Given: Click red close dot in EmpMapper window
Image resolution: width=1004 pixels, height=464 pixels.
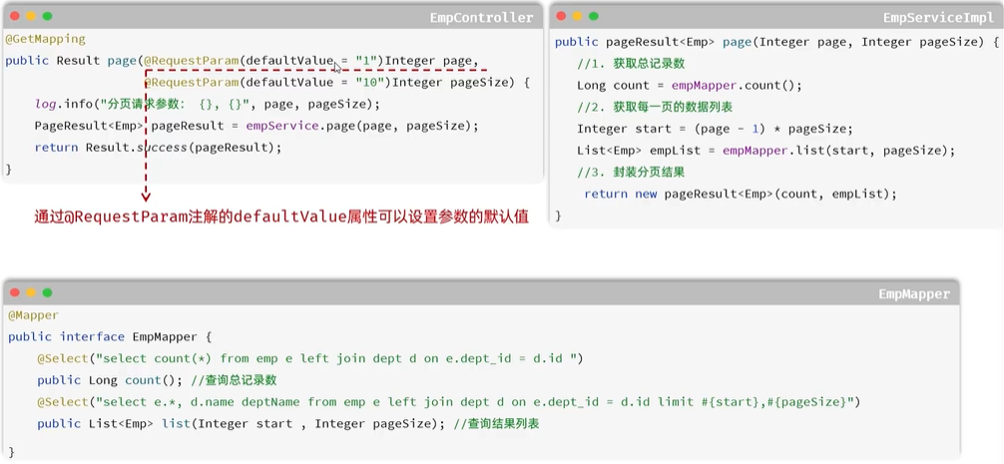Looking at the screenshot, I should coord(15,292).
